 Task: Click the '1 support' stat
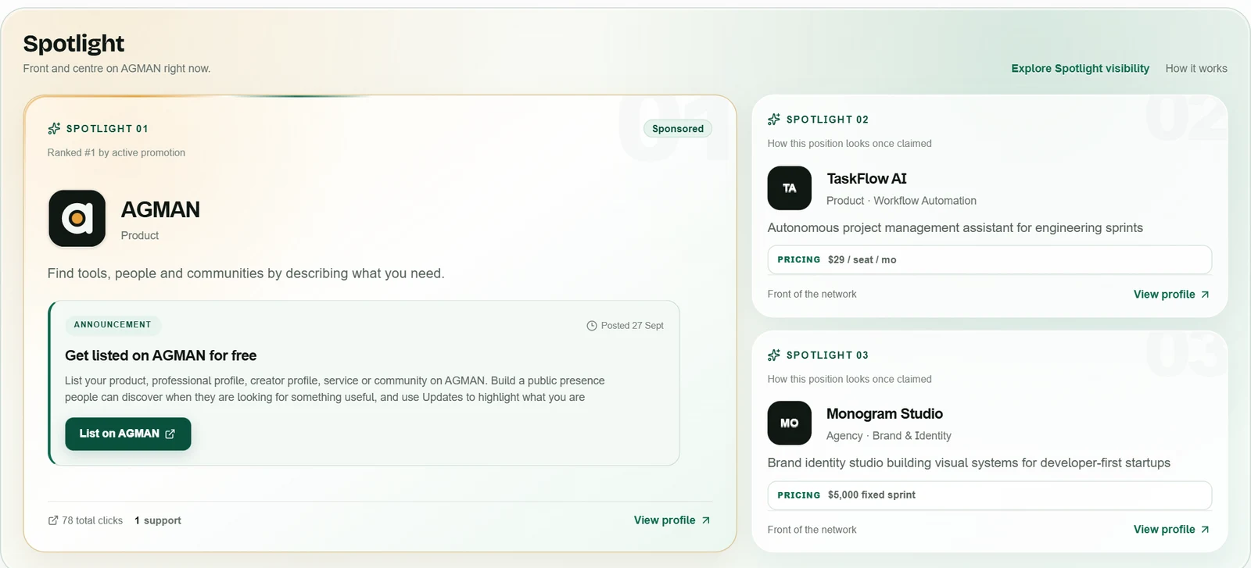pos(158,520)
